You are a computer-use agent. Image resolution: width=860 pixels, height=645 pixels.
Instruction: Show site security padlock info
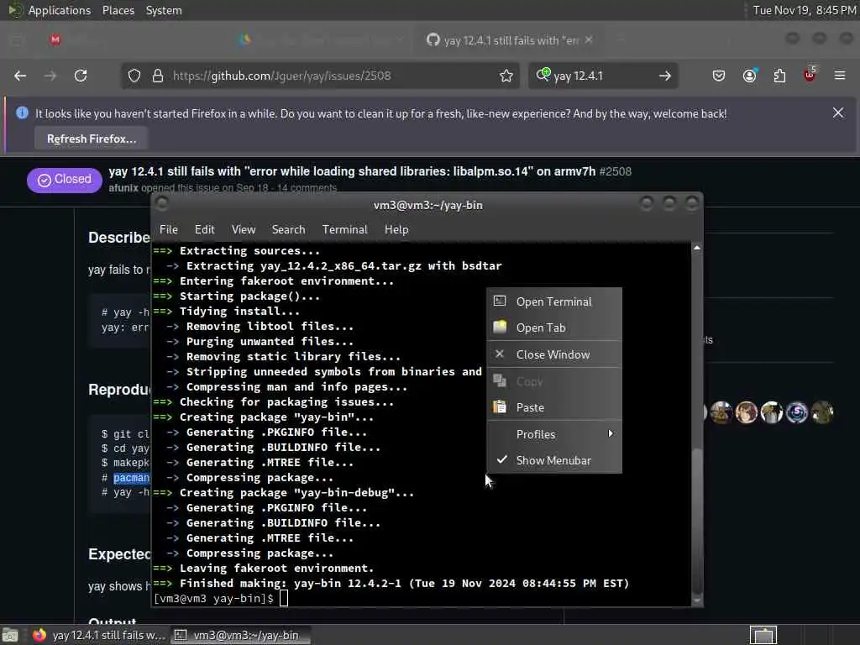click(158, 76)
